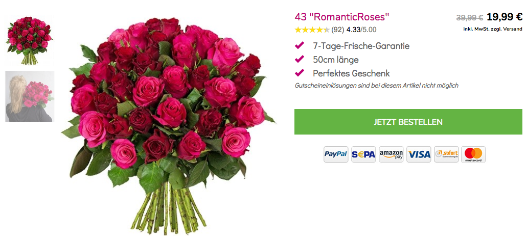The image size is (527, 239).
Task: Click the VISA payment icon
Action: click(419, 154)
